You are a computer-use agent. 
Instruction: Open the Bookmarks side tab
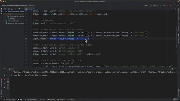(x=2, y=83)
